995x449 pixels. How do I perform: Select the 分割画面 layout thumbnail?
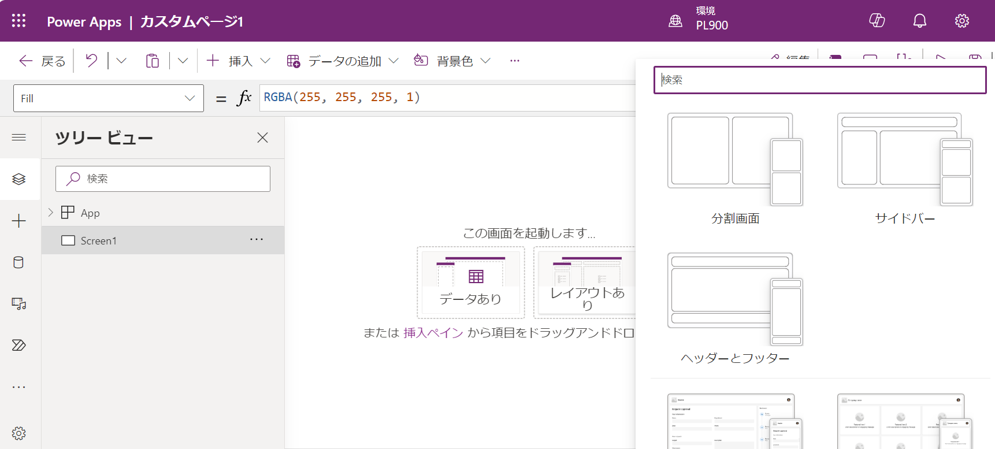point(736,159)
